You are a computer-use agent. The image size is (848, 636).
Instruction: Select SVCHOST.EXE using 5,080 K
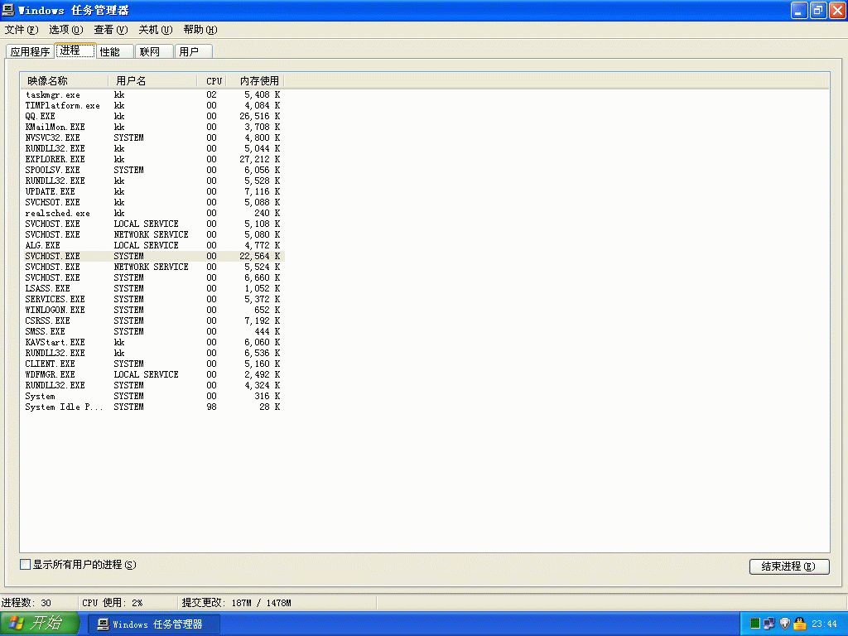152,234
